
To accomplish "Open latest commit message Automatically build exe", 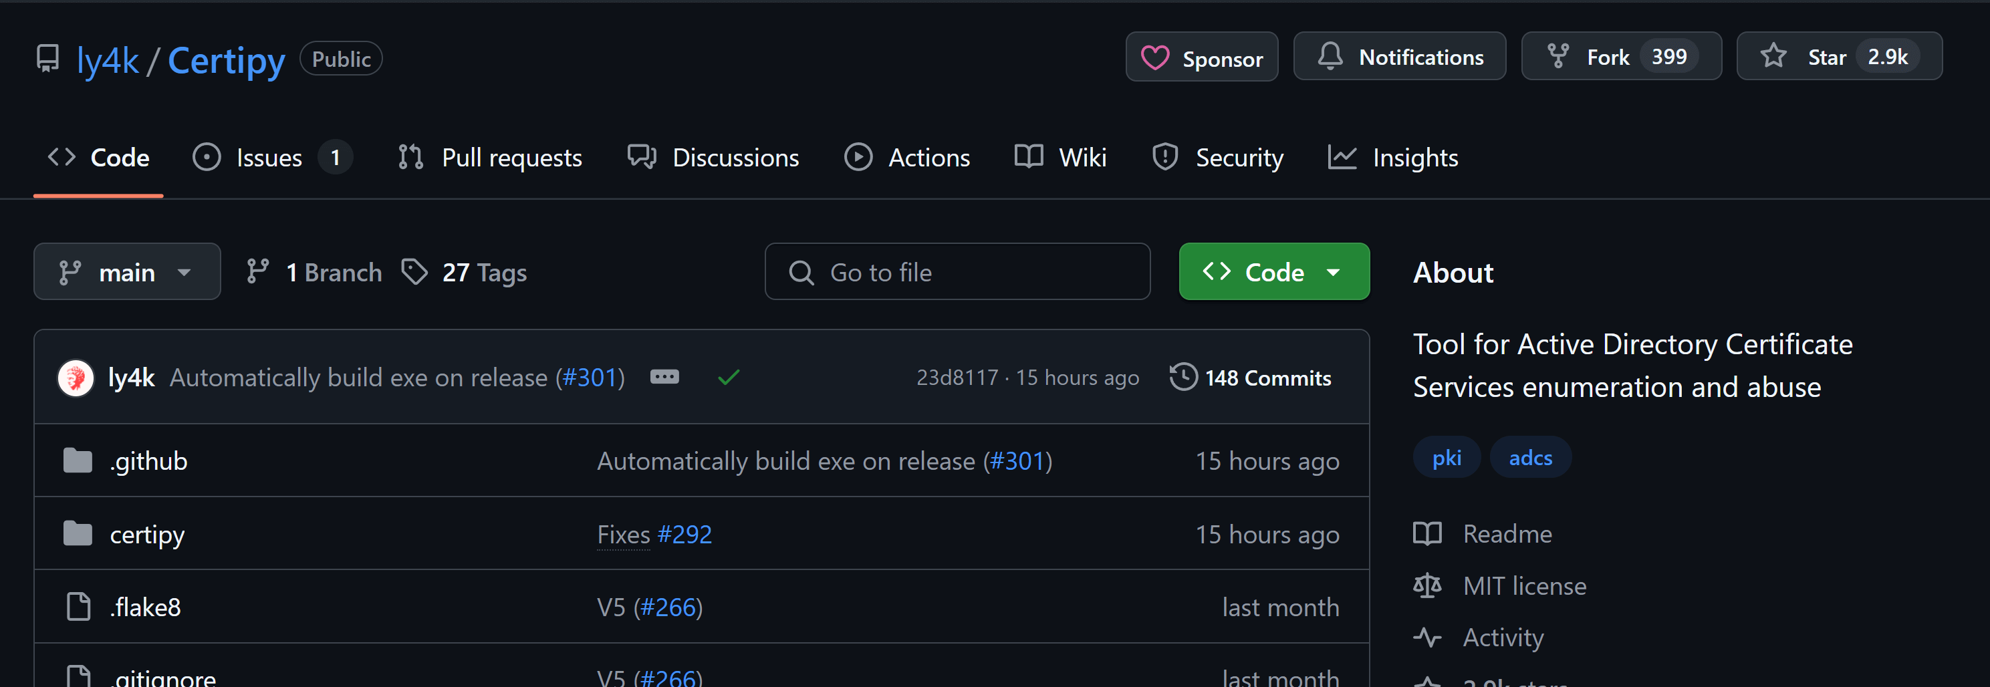I will (358, 378).
